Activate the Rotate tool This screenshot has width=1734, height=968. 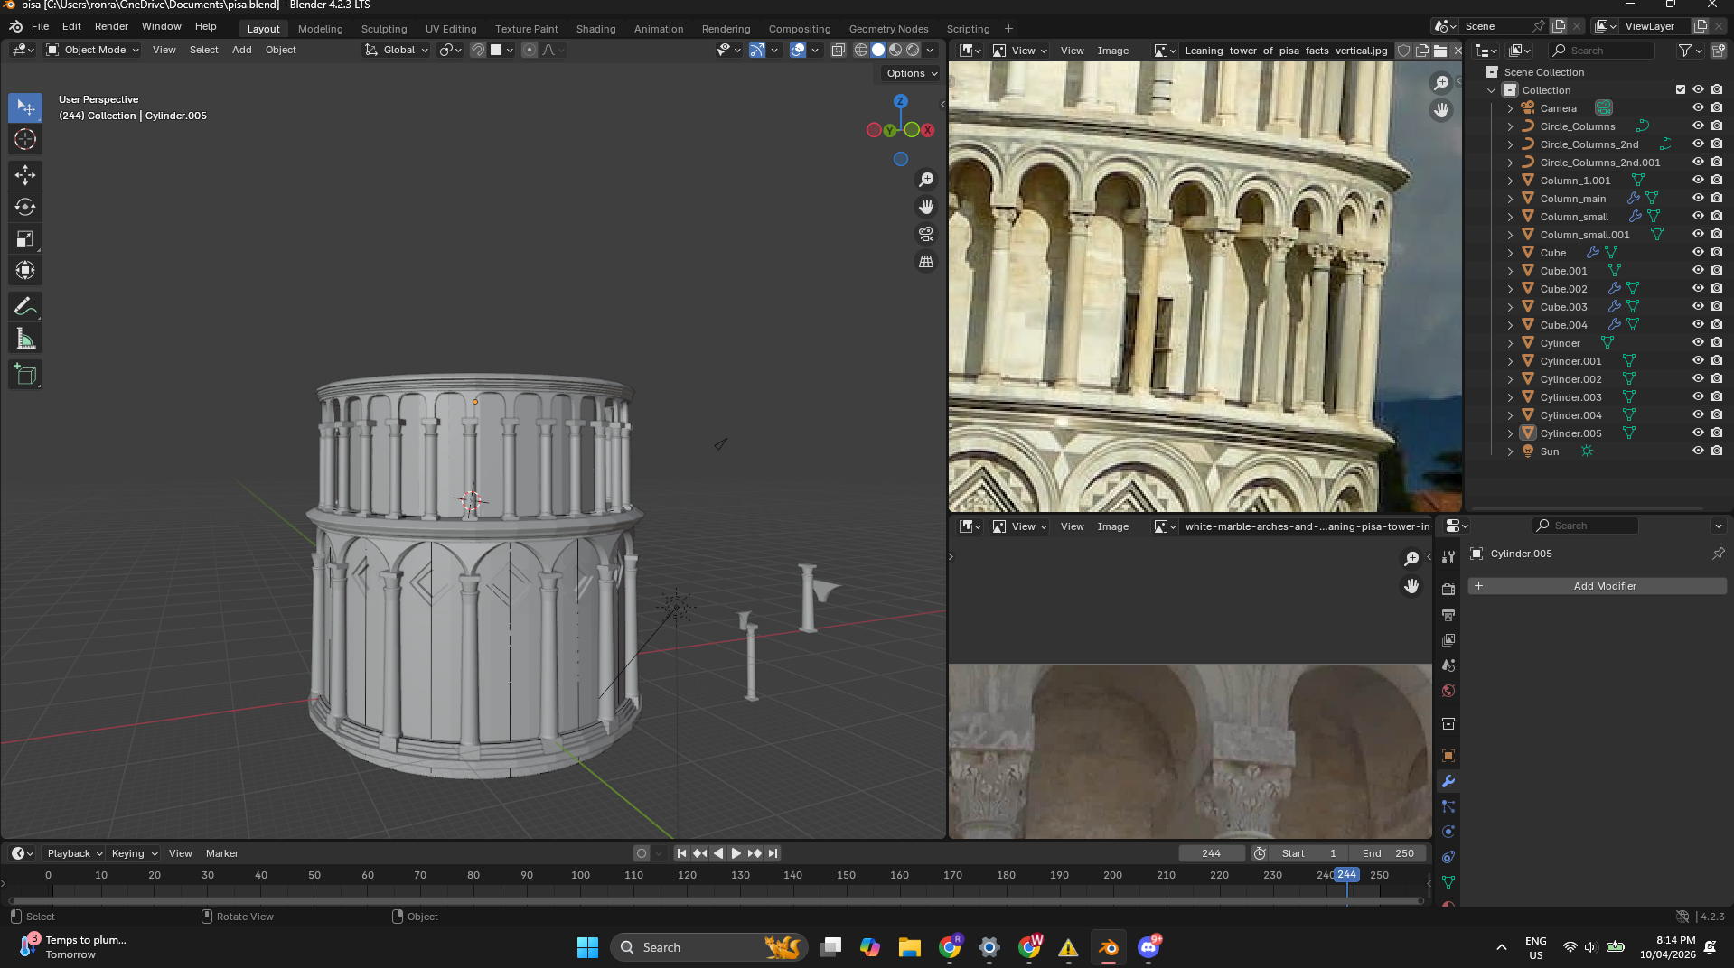pyautogui.click(x=25, y=207)
